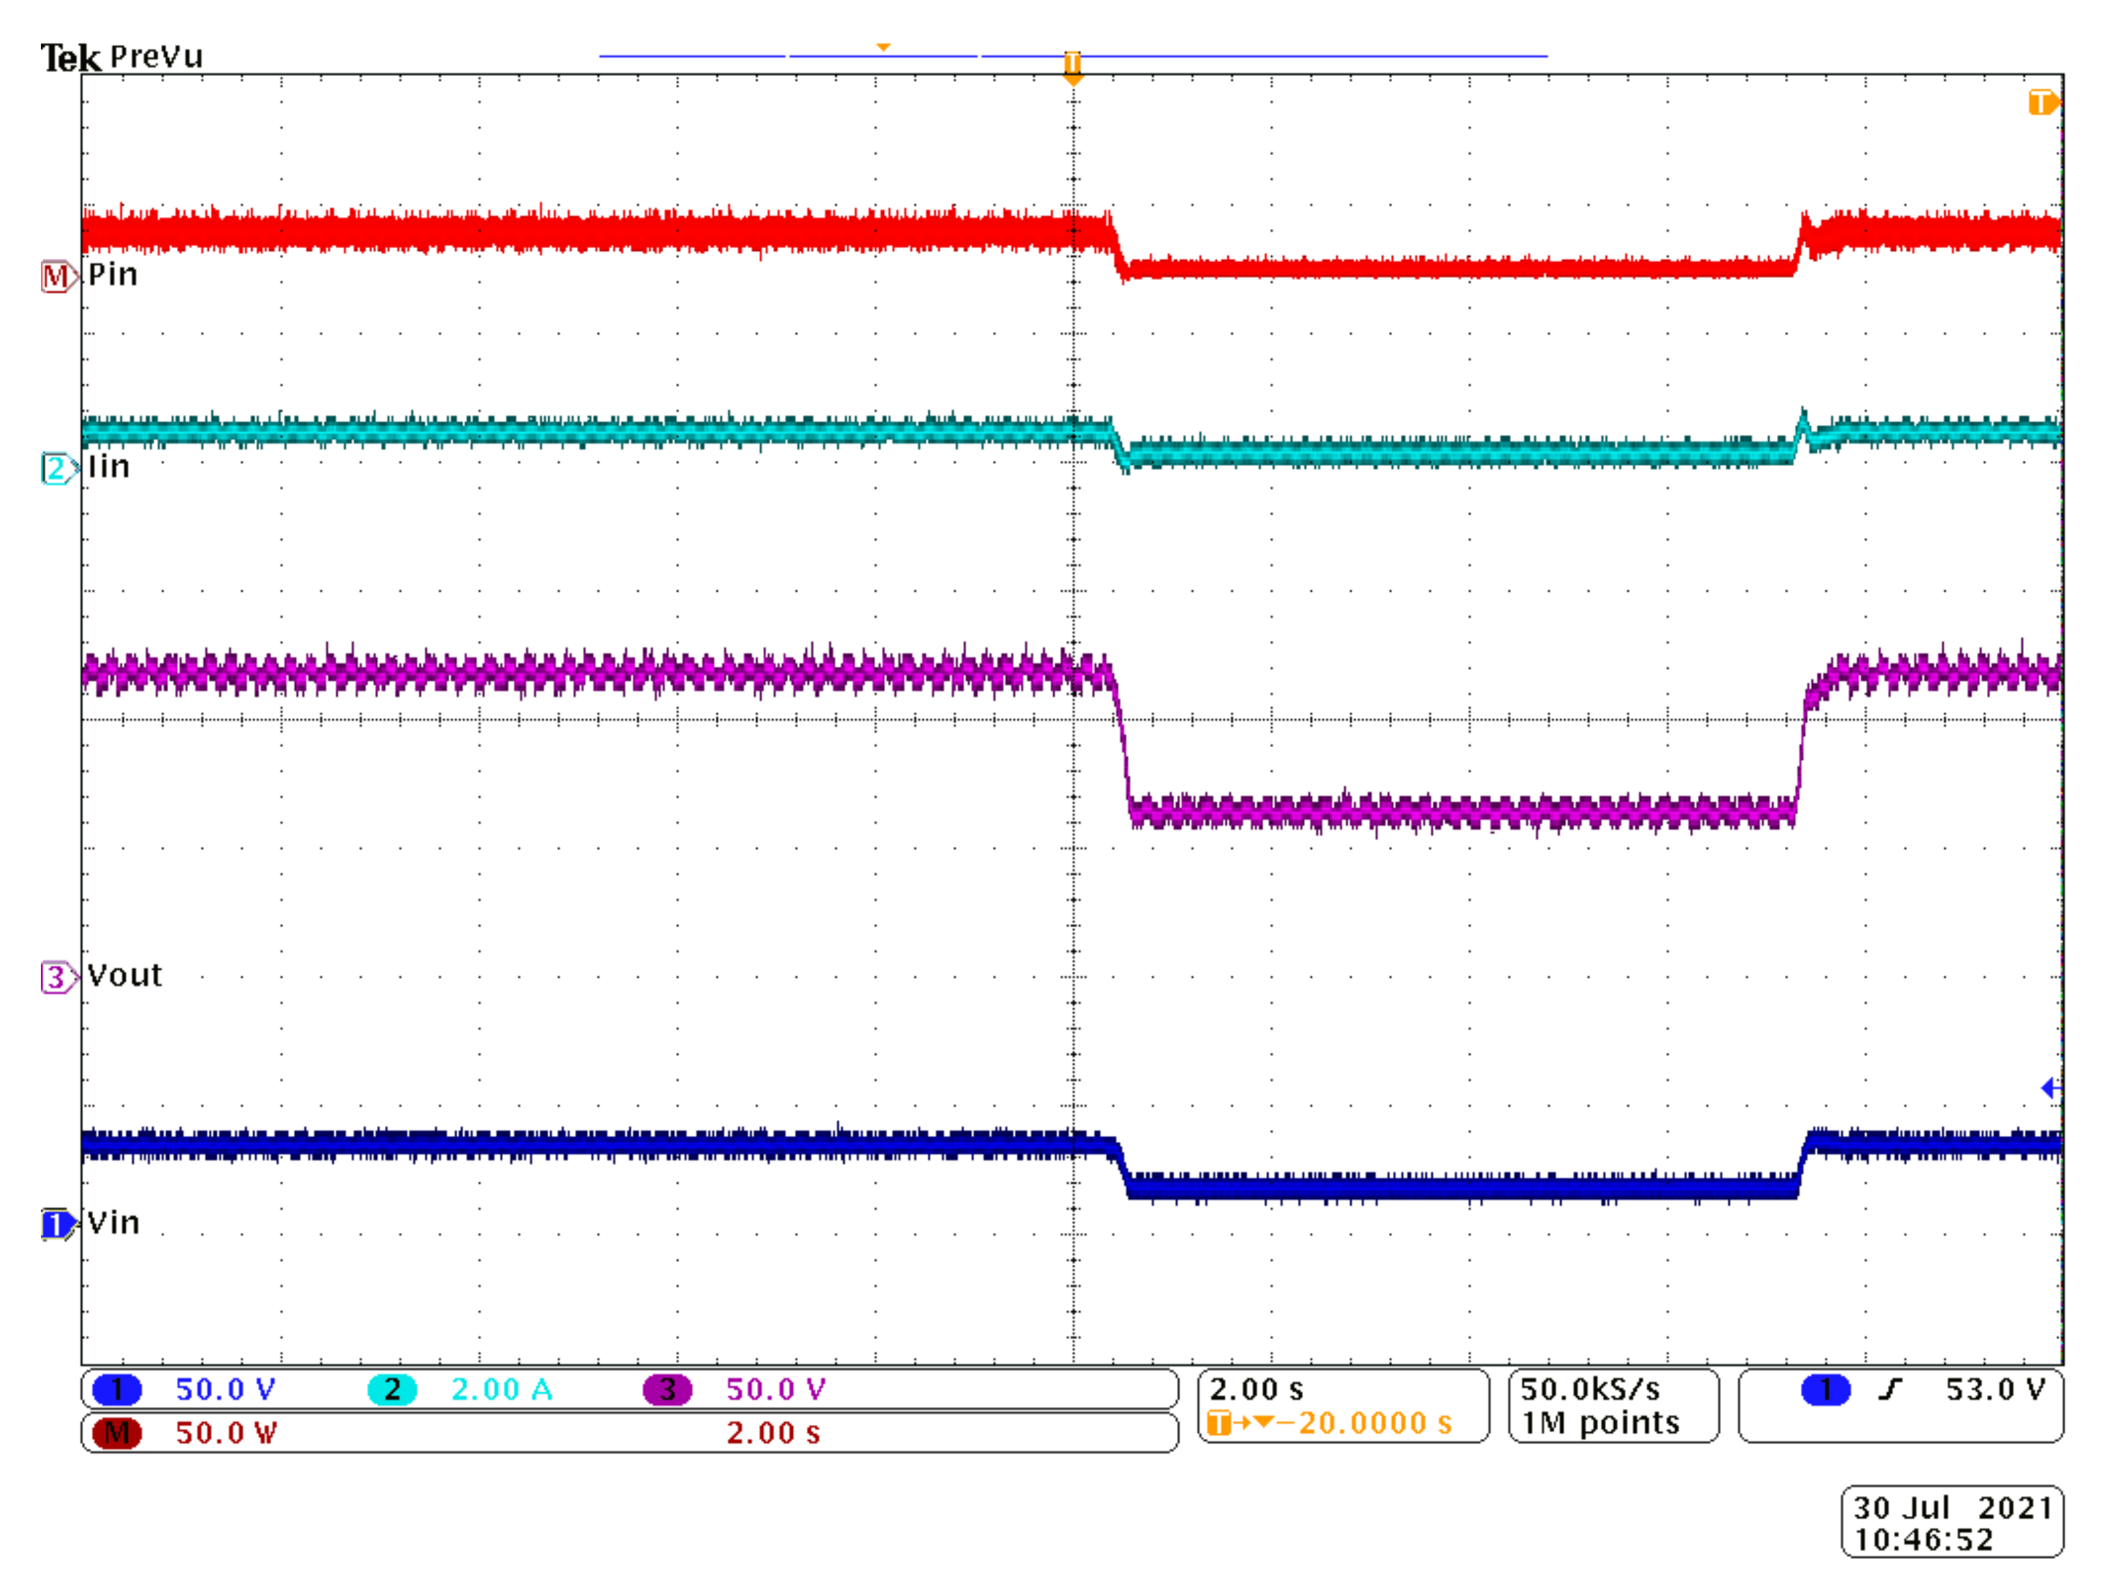Select the channel 2 marker beside Iin
The height and width of the screenshot is (1596, 2111).
coord(58,469)
